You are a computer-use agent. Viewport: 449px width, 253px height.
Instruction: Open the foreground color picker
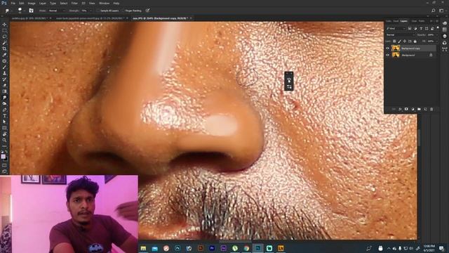3,156
